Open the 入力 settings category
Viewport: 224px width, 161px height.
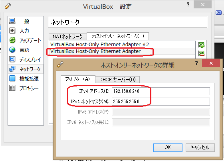point(26,31)
